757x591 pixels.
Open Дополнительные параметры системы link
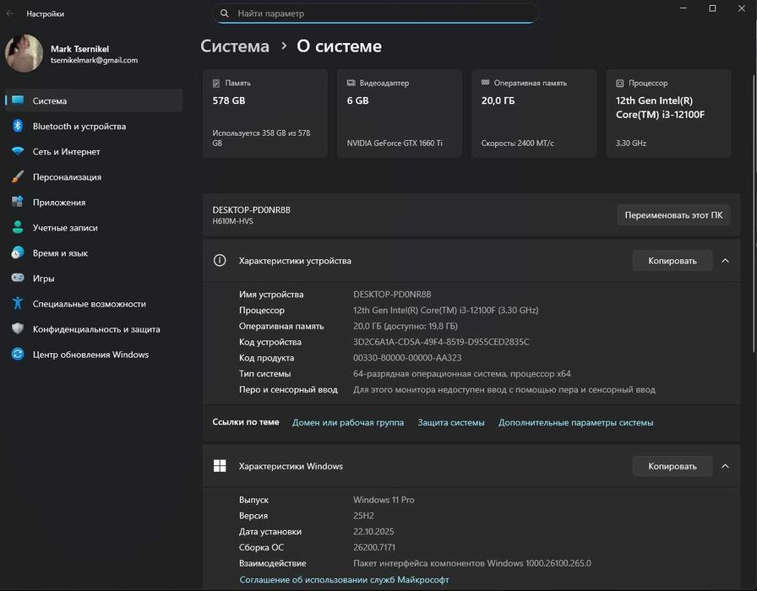[x=575, y=422]
